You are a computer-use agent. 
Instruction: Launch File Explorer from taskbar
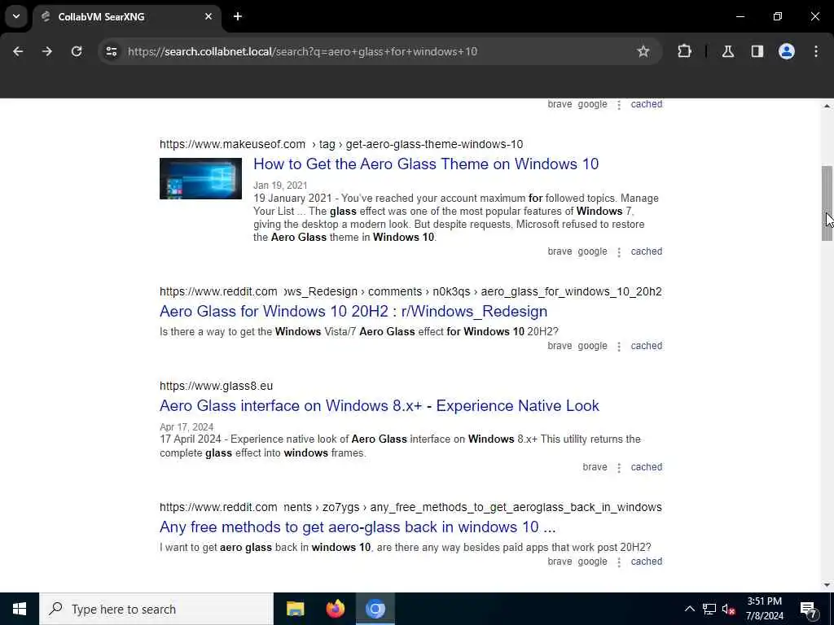pos(295,609)
